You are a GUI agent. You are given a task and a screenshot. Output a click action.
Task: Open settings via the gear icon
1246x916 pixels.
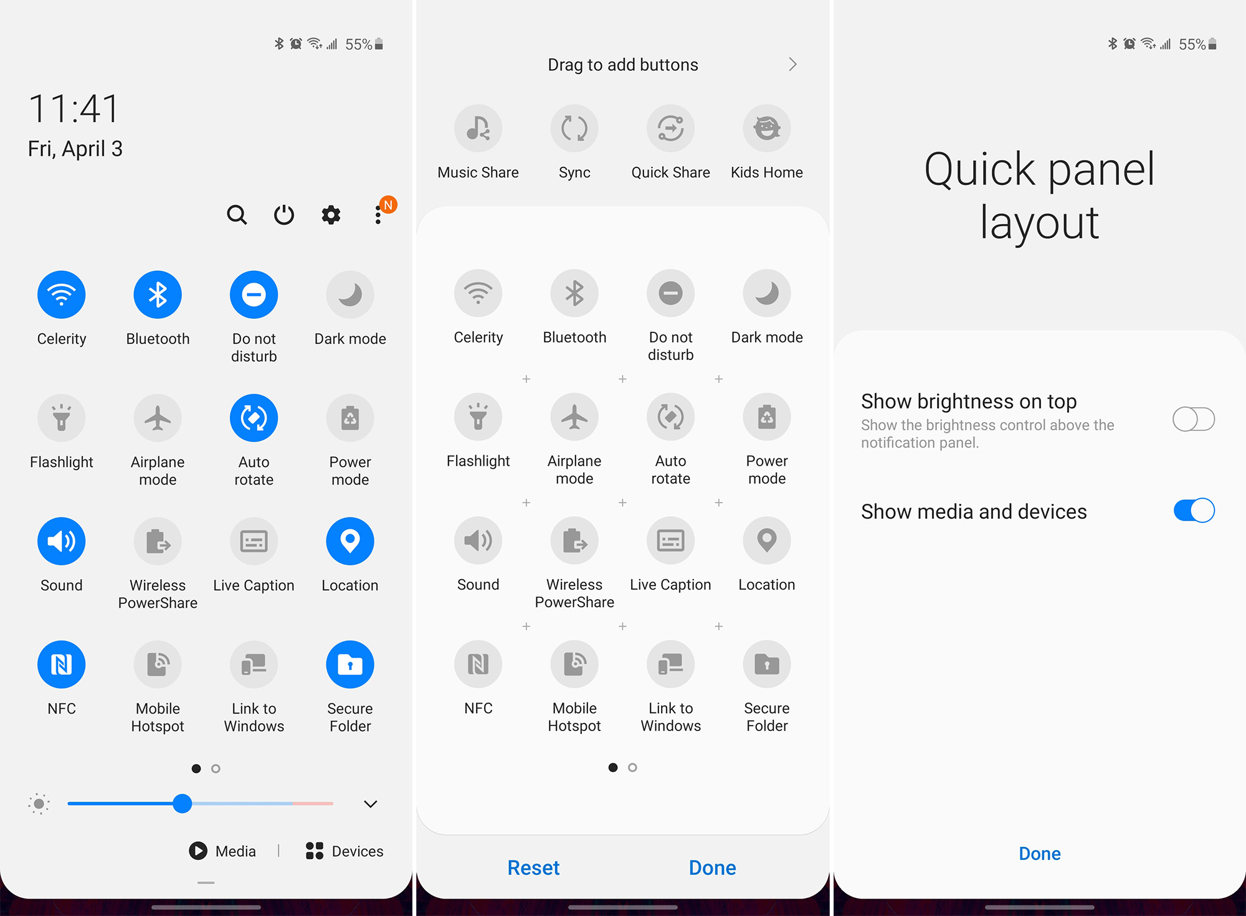click(x=331, y=215)
